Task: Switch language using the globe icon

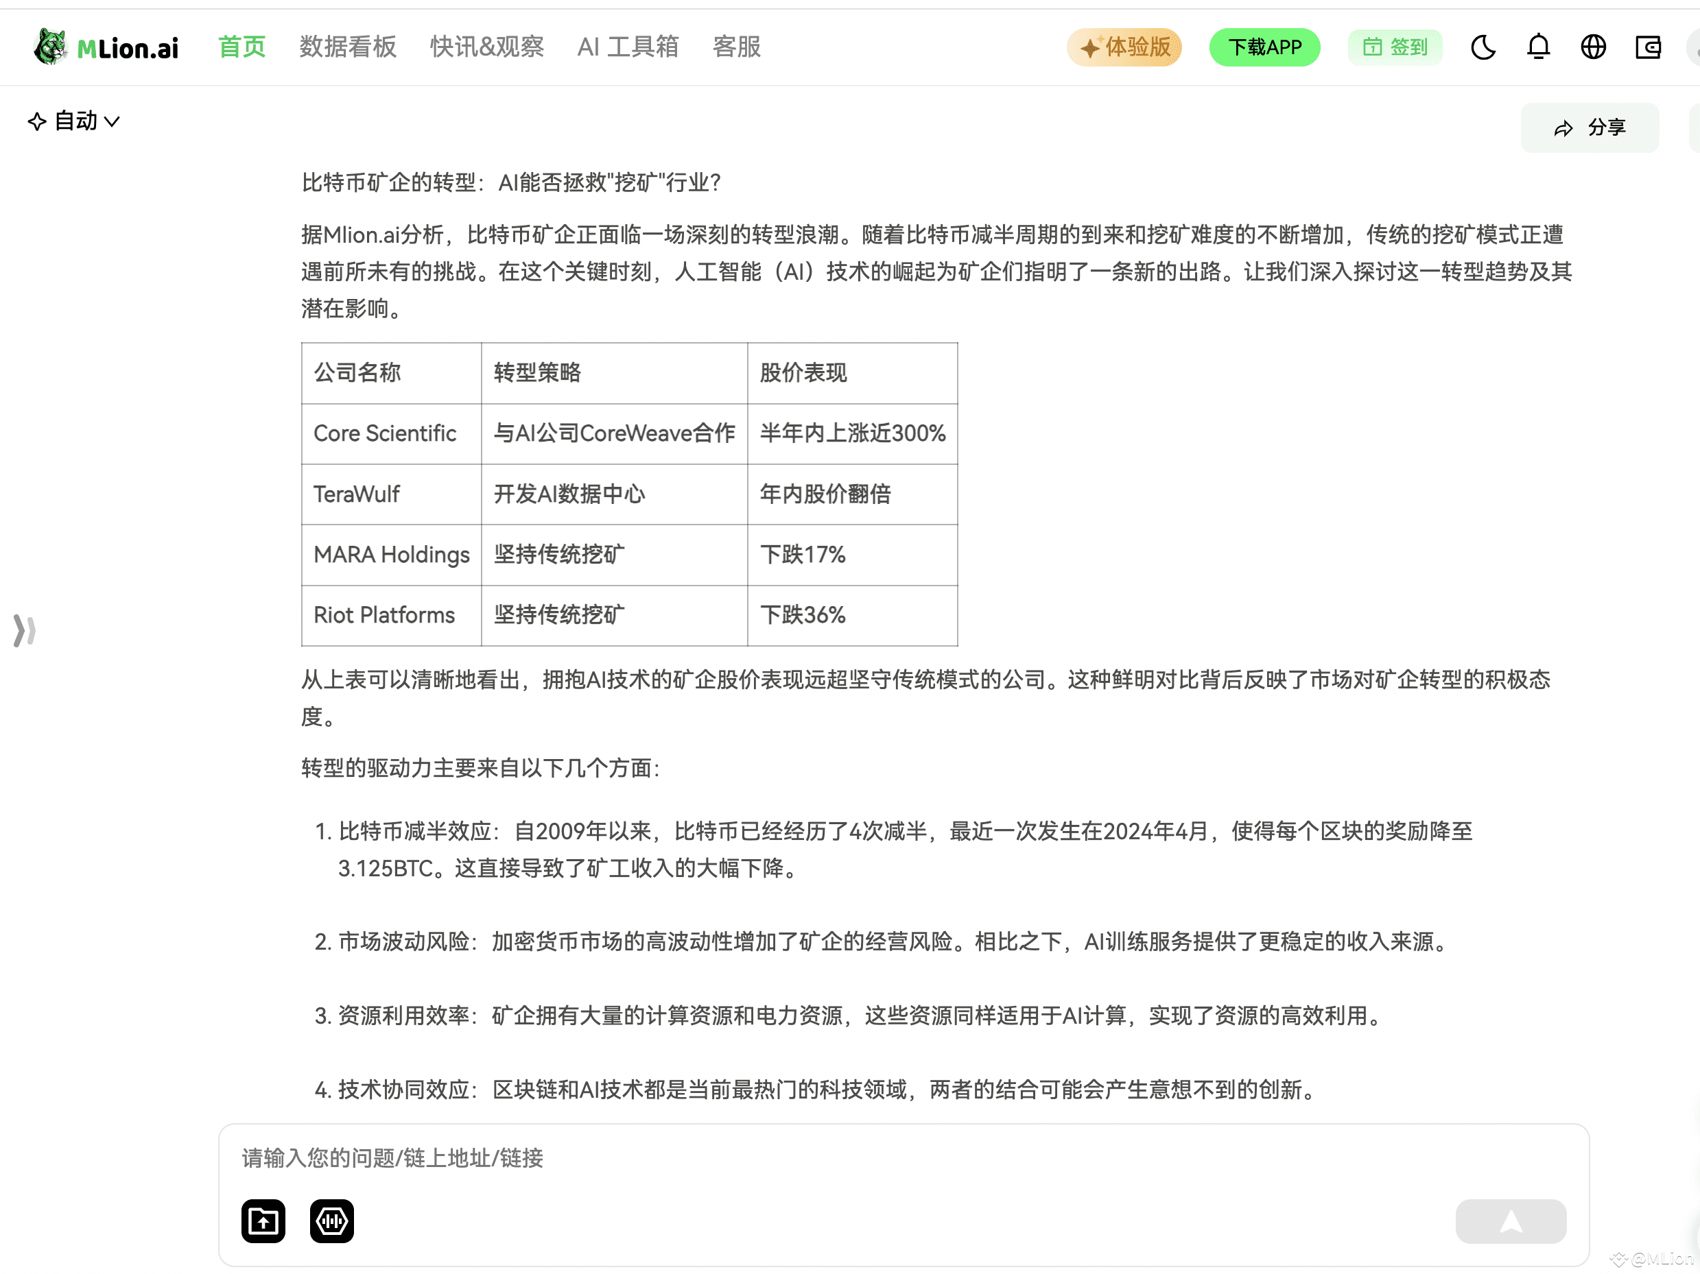Action: (1594, 47)
